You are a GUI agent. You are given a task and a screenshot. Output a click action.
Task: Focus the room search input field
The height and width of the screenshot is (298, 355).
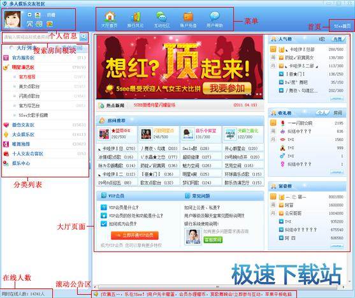[41, 37]
